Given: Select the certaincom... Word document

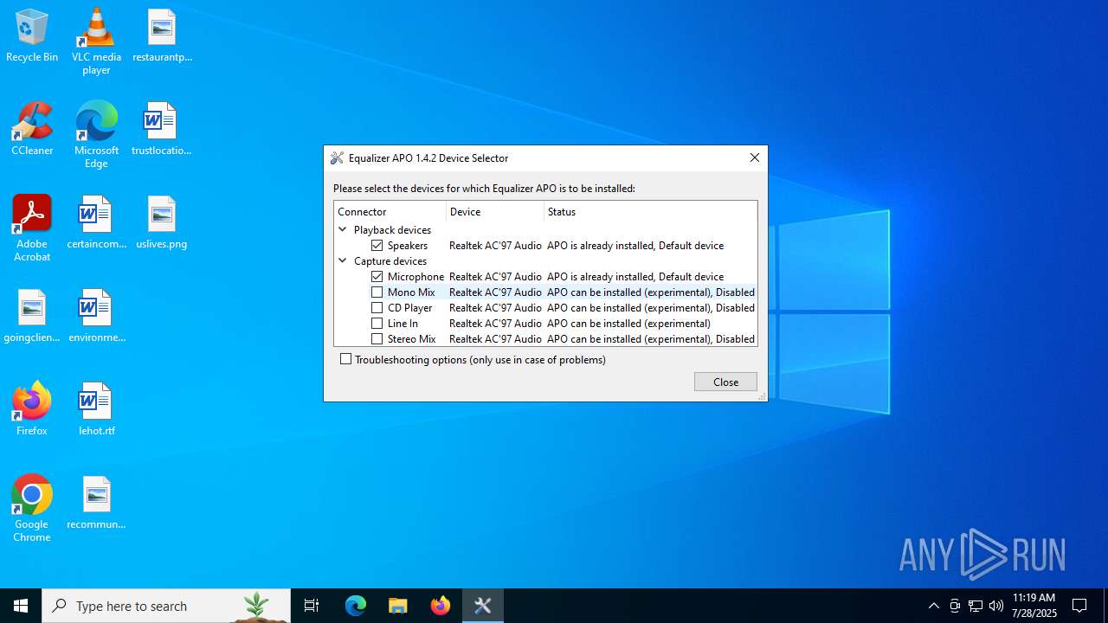Looking at the screenshot, I should click(96, 223).
